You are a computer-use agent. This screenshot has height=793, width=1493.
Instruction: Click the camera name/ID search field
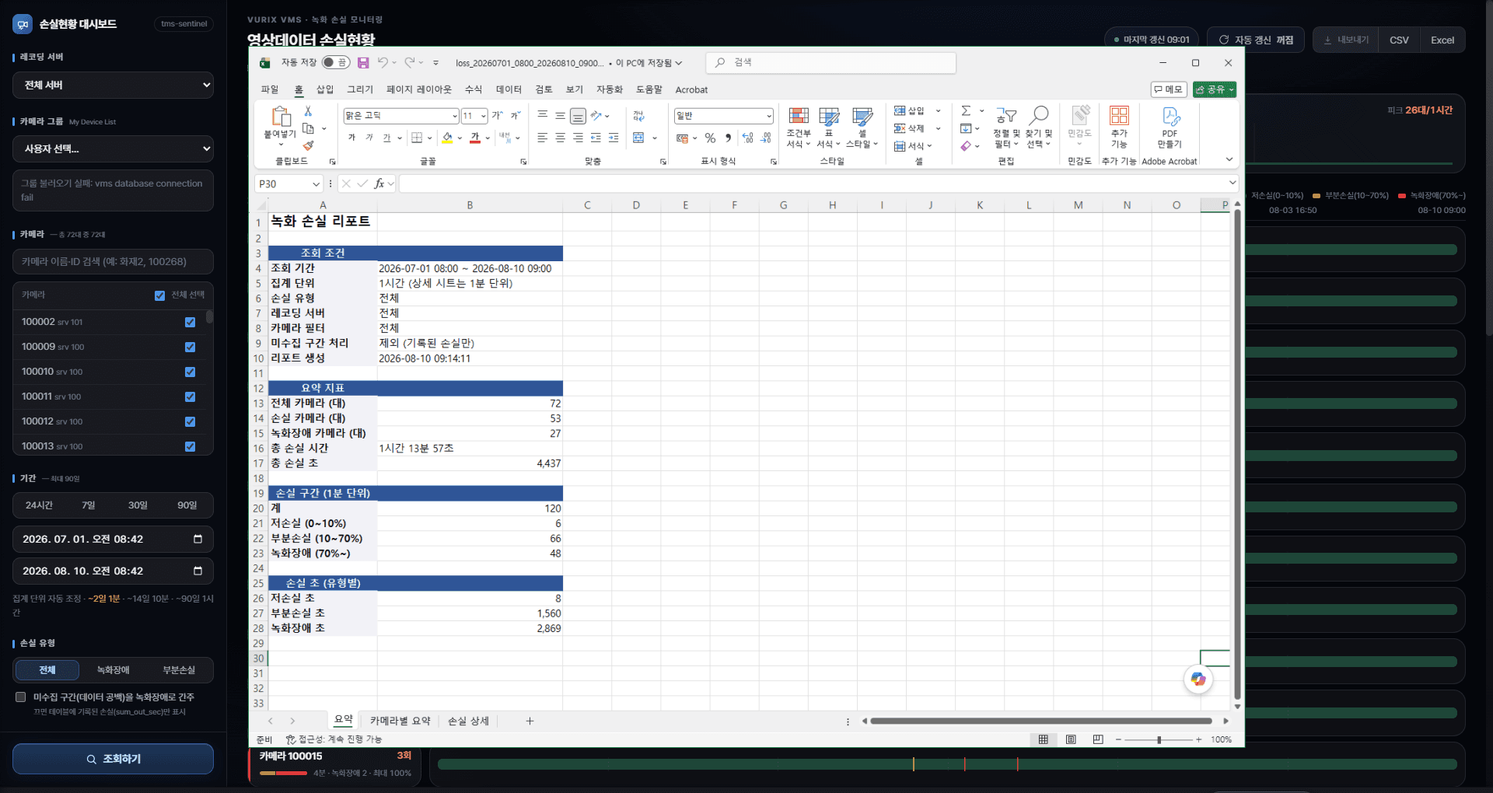click(113, 262)
